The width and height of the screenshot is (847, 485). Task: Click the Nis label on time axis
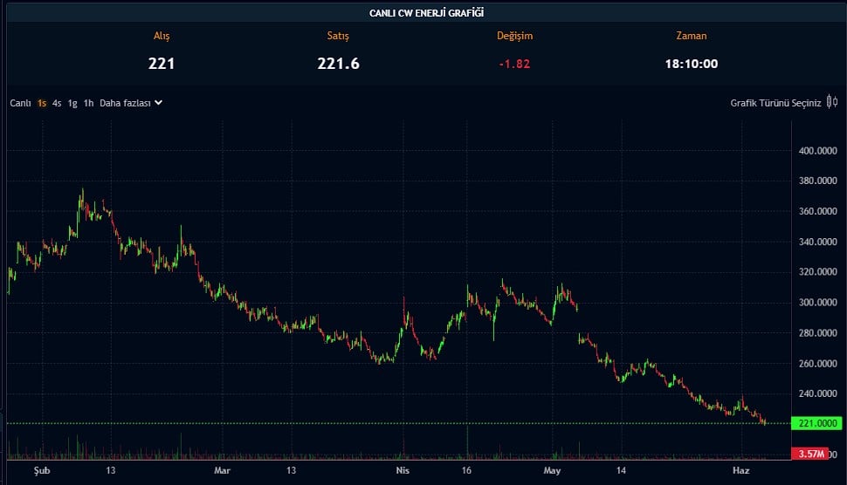pos(403,470)
